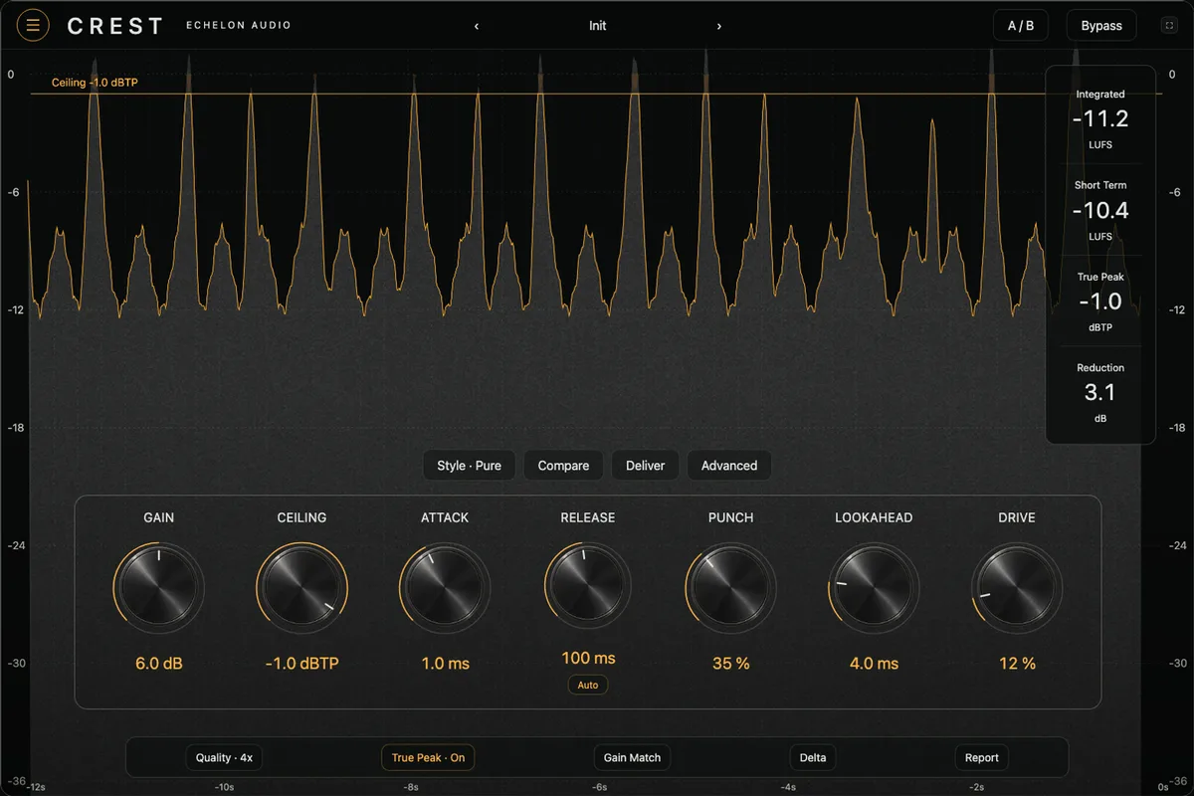Enable the Delta listen toggle
1194x796 pixels.
coord(813,758)
